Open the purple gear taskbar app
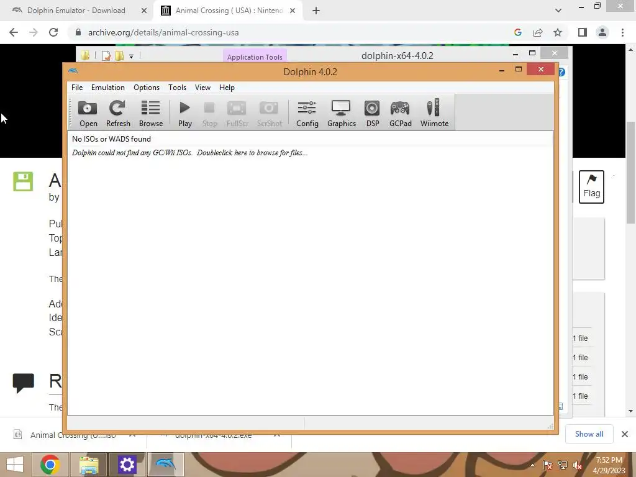636x477 pixels. tap(127, 465)
